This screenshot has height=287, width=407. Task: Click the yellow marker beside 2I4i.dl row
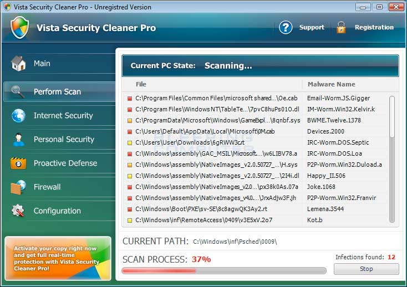tap(130, 176)
